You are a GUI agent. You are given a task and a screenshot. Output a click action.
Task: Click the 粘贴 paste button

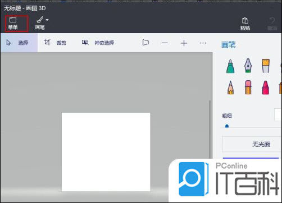(x=245, y=24)
